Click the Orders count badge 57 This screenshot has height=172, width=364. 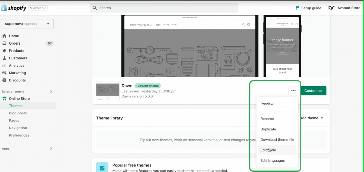click(50, 43)
